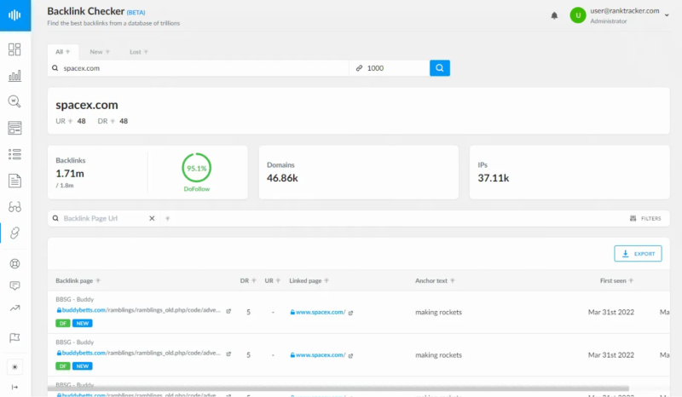Open the trending arrow icon in sidebar

tap(14, 308)
